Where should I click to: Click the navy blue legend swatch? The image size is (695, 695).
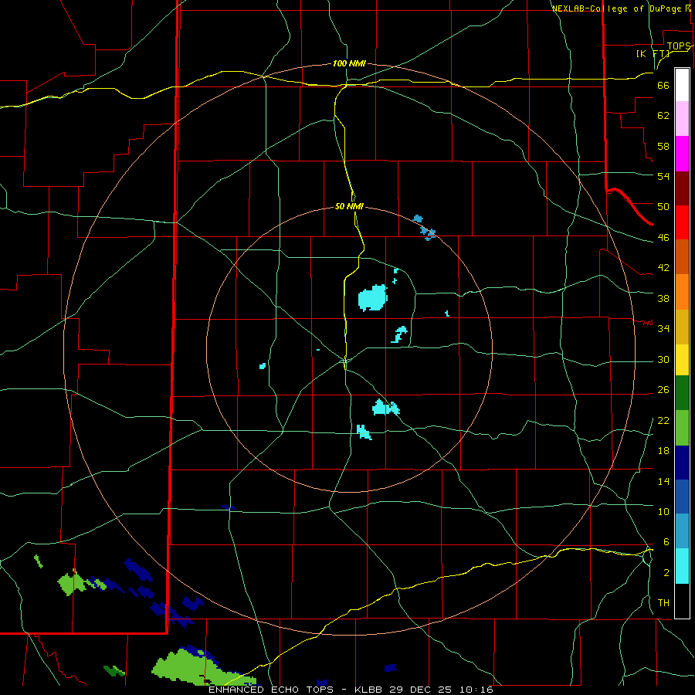coord(682,463)
